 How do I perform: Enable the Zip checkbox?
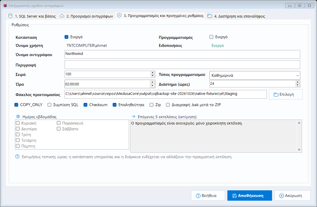151,105
